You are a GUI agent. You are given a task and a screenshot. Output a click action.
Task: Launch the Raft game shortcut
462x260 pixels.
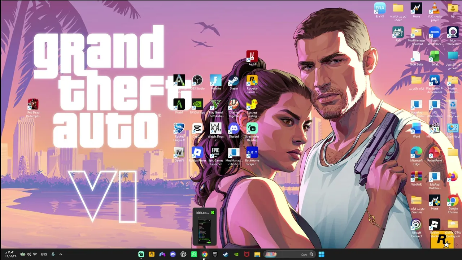coord(398,35)
